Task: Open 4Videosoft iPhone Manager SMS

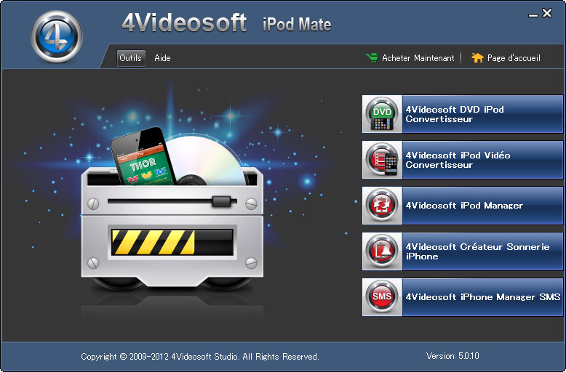Action: 480,297
